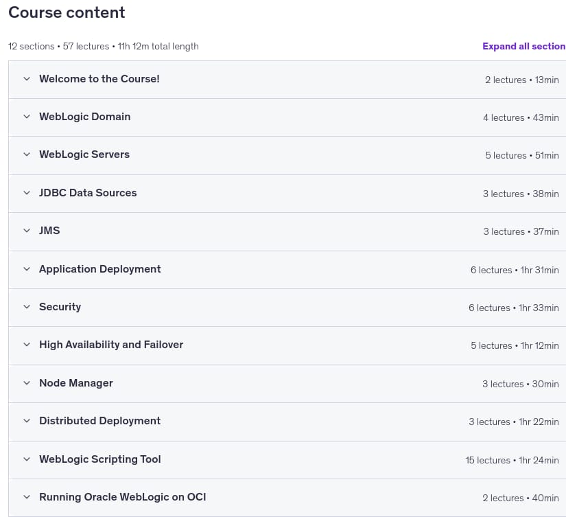Expand the Welcome to the Course! chevron
The width and height of the screenshot is (566, 517).
click(x=27, y=79)
